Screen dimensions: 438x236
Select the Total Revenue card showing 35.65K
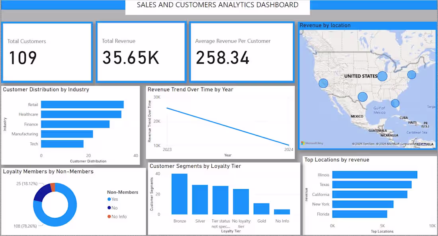pyautogui.click(x=140, y=52)
